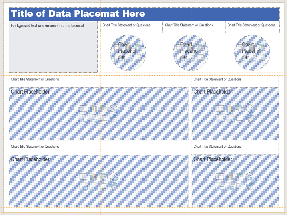The width and height of the screenshot is (287, 215).
Task: Click Pictures icon in bottom-left placeholder
Action: coord(83,186)
